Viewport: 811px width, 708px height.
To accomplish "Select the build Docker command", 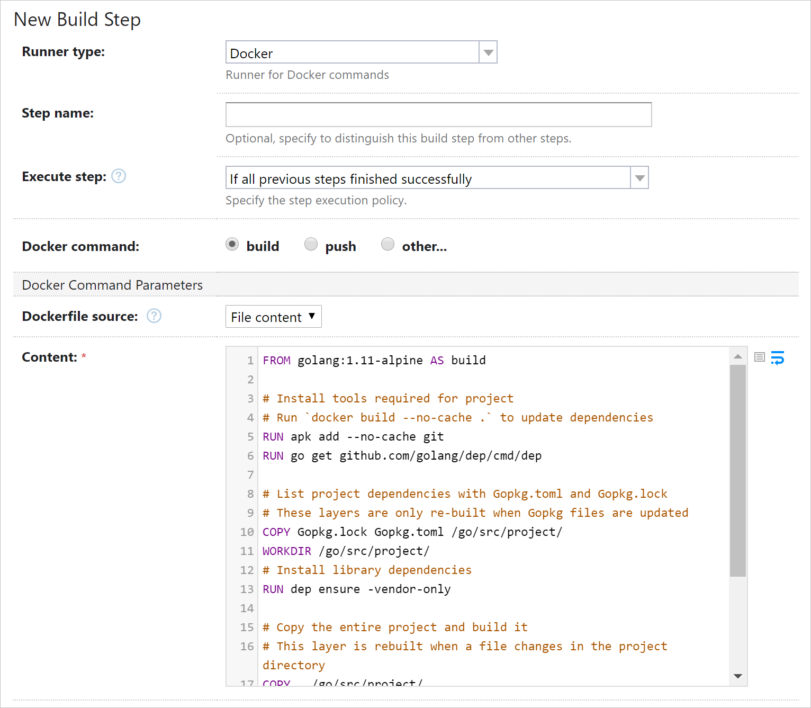I will click(232, 244).
